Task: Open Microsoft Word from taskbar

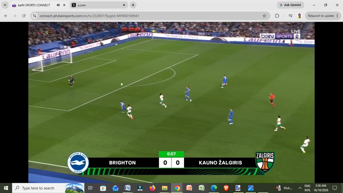Action: 128,188
